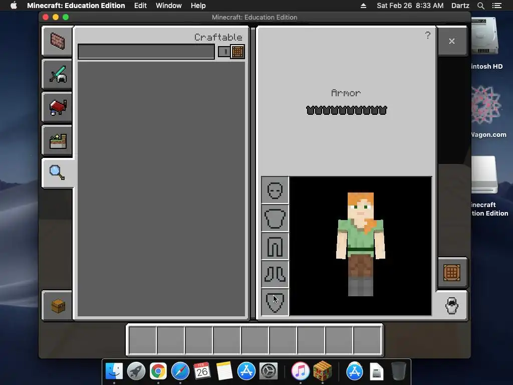Open Notification Center list icon
The image size is (513, 385).
497,6
